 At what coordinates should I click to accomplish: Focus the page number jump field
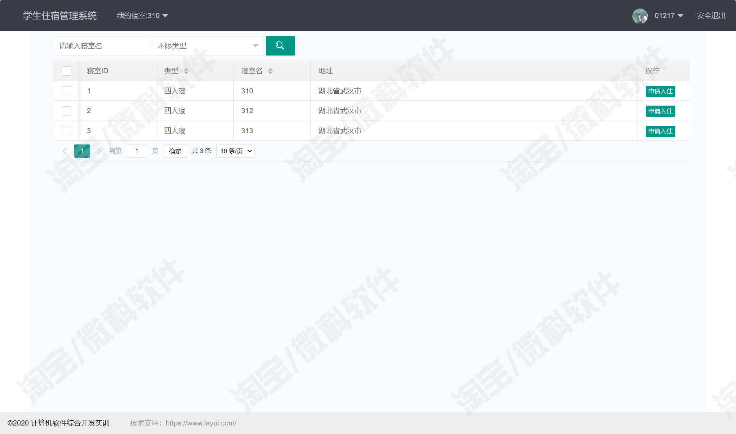point(137,151)
